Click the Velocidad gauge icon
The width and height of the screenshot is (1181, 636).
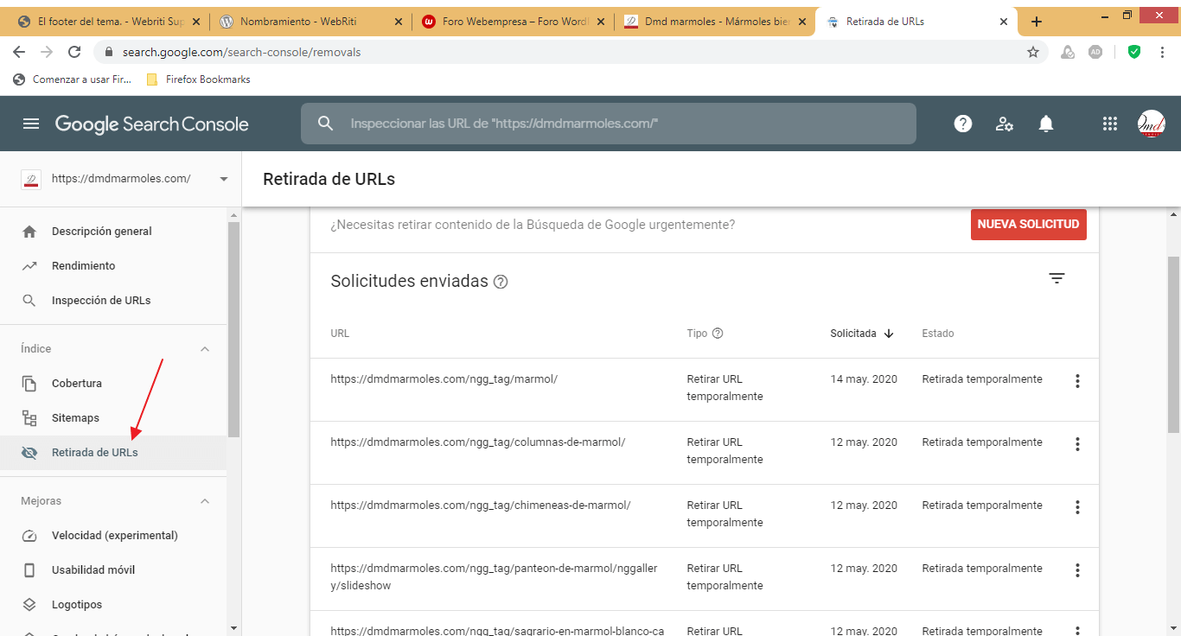[29, 536]
